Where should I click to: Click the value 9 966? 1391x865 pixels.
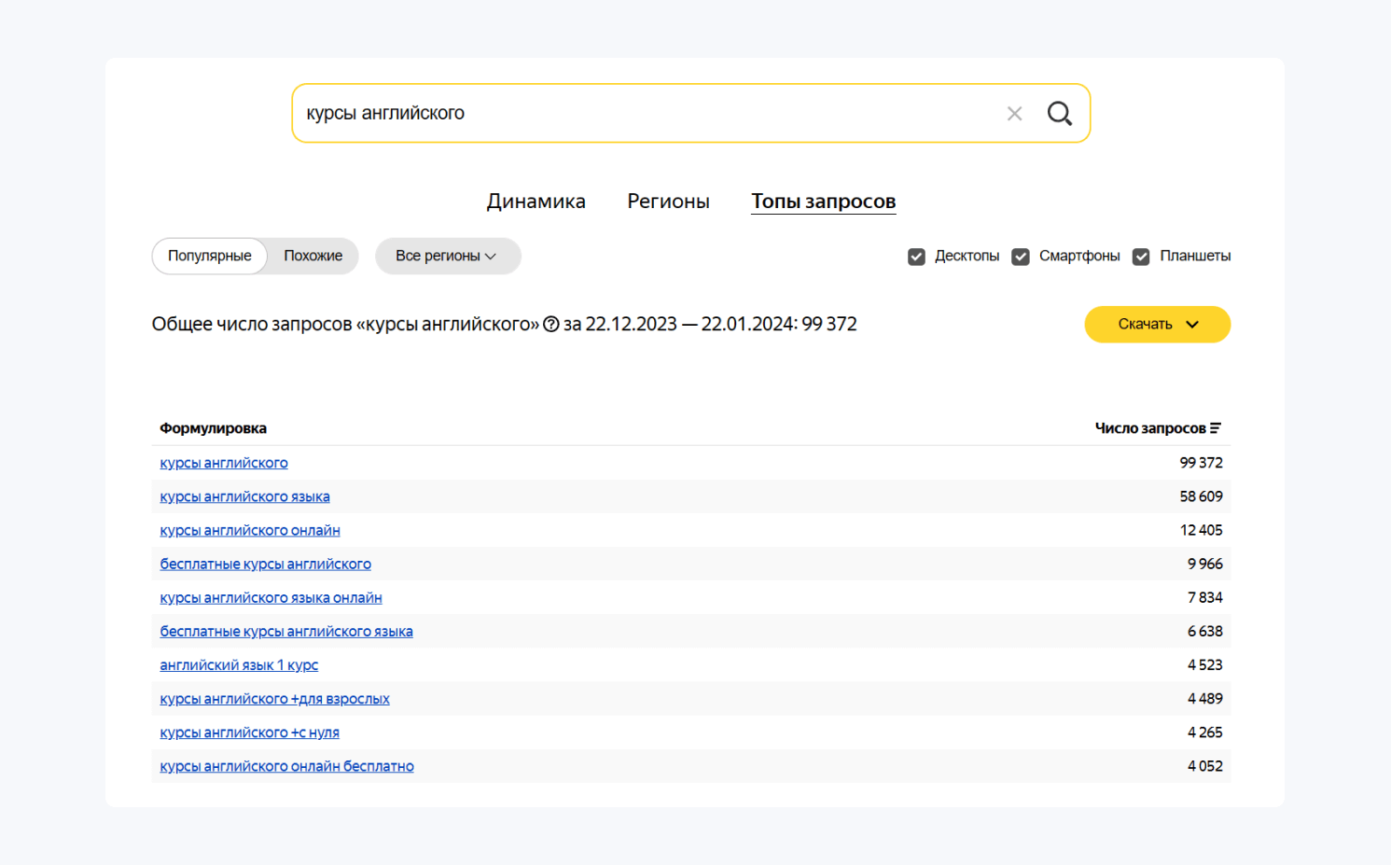[x=1204, y=564]
